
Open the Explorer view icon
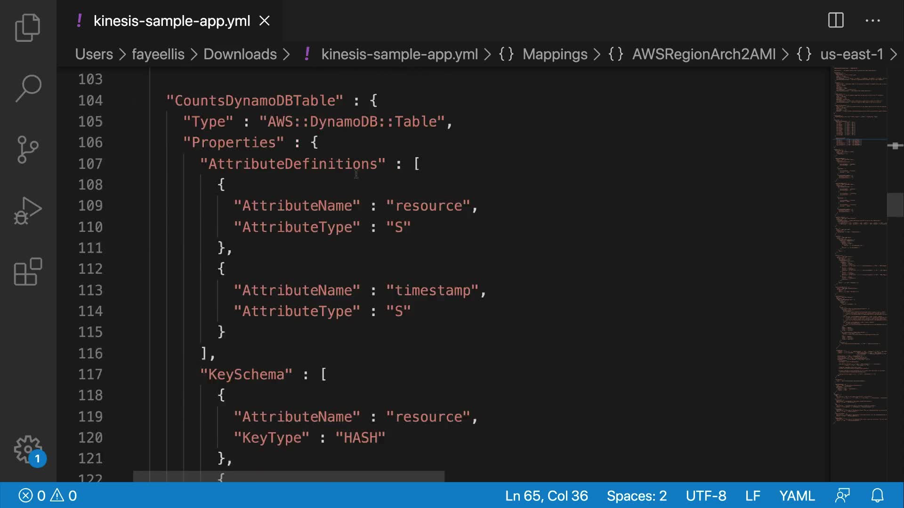click(x=28, y=27)
